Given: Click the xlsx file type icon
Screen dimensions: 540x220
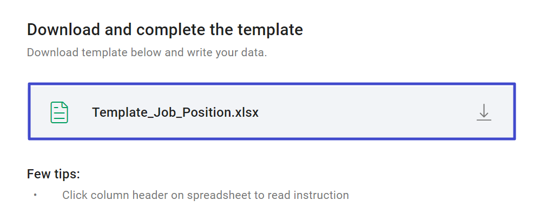Looking at the screenshot, I should [x=60, y=112].
